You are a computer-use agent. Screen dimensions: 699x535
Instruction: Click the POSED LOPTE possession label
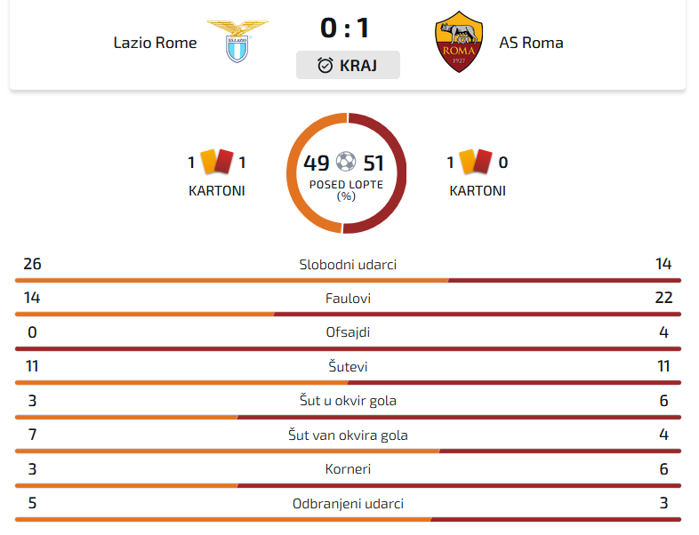pyautogui.click(x=346, y=185)
